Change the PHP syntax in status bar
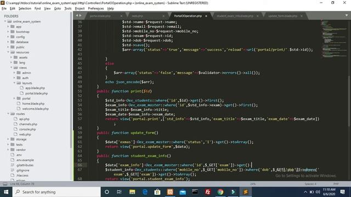This screenshot has width=351, height=197. [x=336, y=184]
